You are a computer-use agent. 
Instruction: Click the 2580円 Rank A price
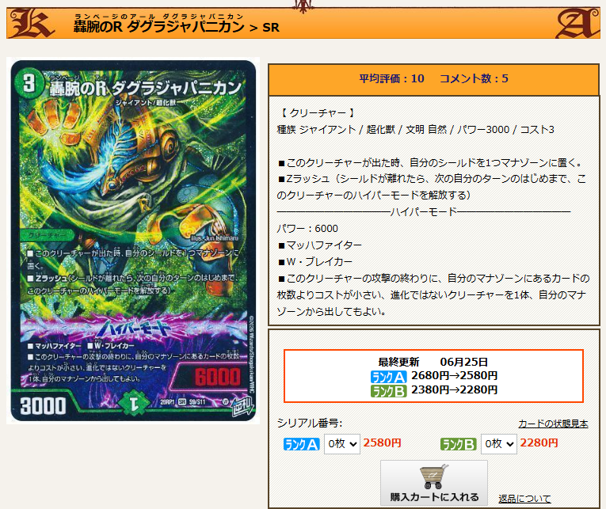pos(383,443)
